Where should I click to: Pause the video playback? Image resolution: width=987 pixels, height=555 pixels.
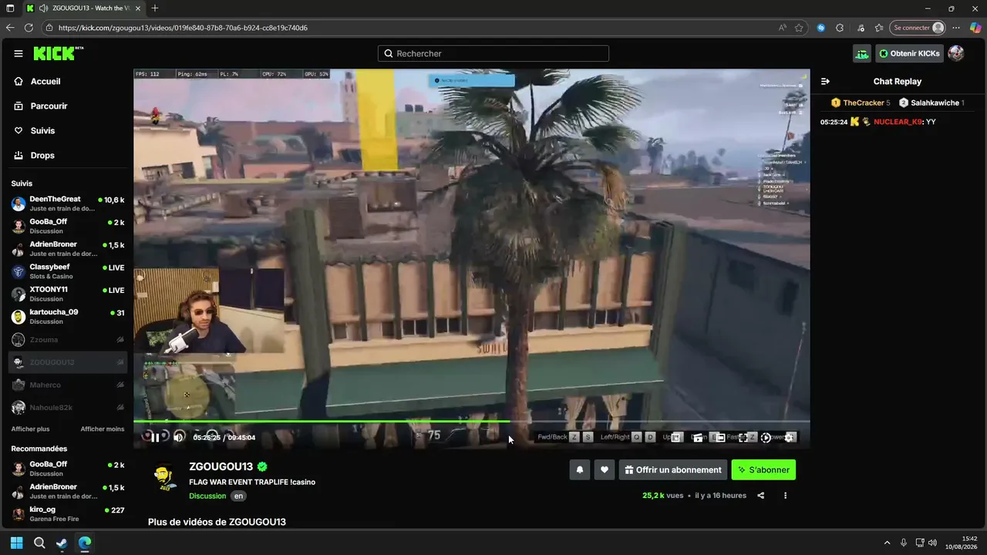(155, 437)
